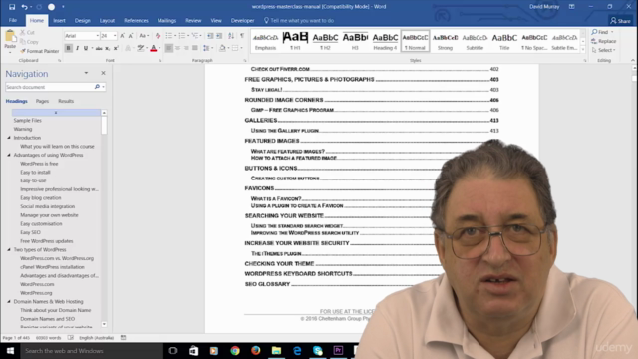Screen dimensions: 638x359
Task: Apply the Heading 4 style
Action: [385, 41]
